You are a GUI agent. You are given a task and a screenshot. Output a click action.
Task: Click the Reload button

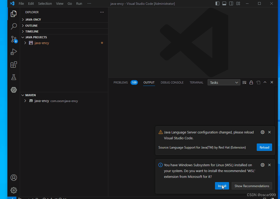click(x=264, y=147)
